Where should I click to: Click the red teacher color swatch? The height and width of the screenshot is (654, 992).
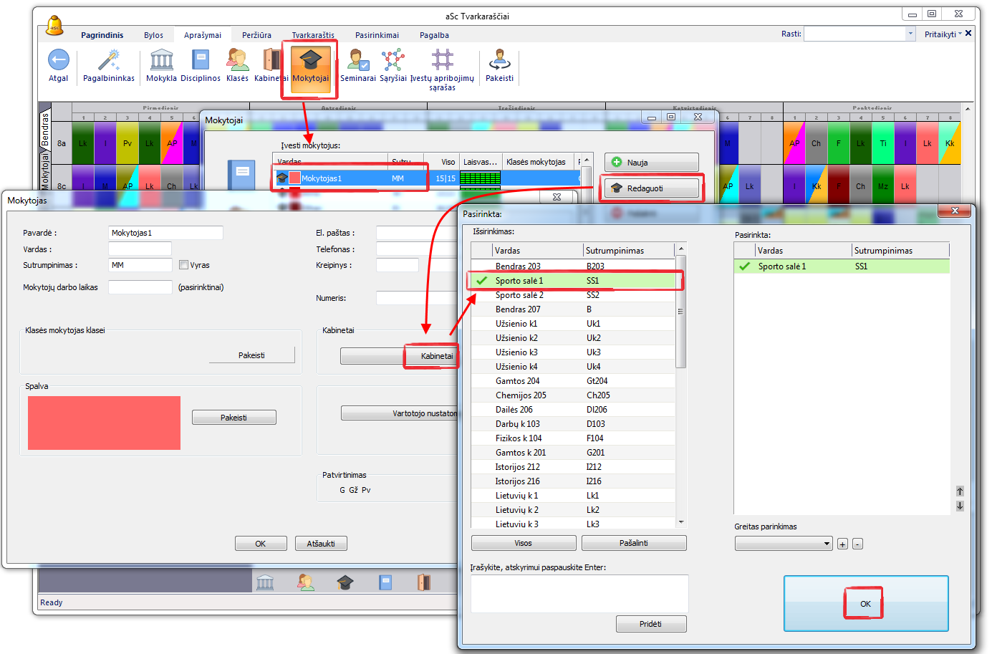pos(104,423)
